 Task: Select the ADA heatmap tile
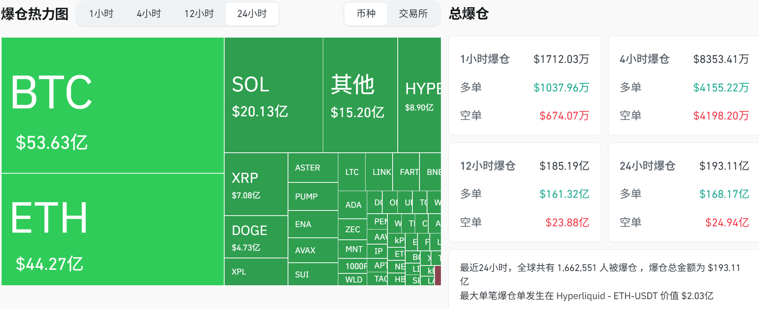353,205
